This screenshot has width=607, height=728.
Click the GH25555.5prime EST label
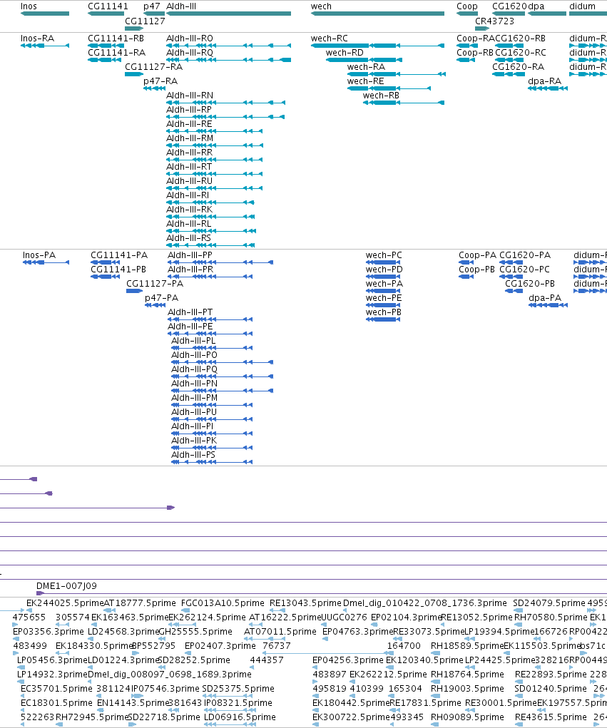click(x=195, y=632)
